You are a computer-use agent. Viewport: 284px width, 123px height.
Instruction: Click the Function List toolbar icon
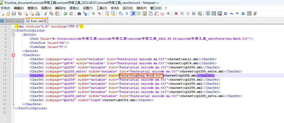pos(156,14)
